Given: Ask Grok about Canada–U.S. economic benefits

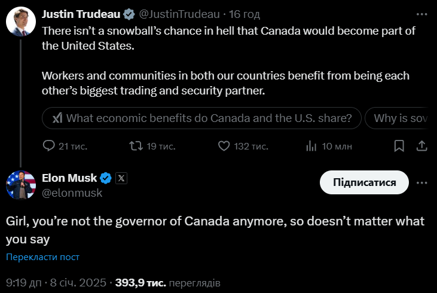Looking at the screenshot, I should point(202,118).
